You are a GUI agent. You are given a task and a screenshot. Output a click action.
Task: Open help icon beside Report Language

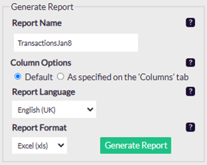190,92
